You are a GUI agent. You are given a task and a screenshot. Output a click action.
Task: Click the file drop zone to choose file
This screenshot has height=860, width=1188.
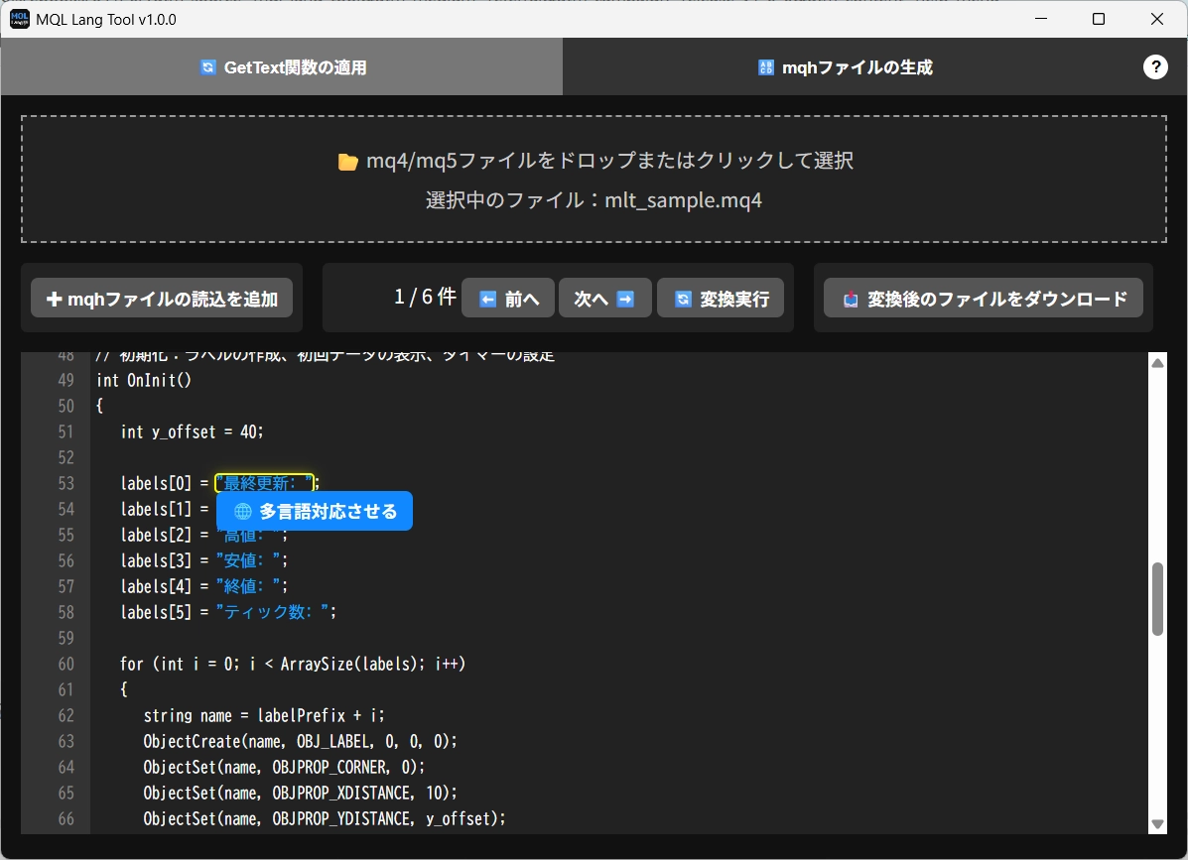click(594, 180)
